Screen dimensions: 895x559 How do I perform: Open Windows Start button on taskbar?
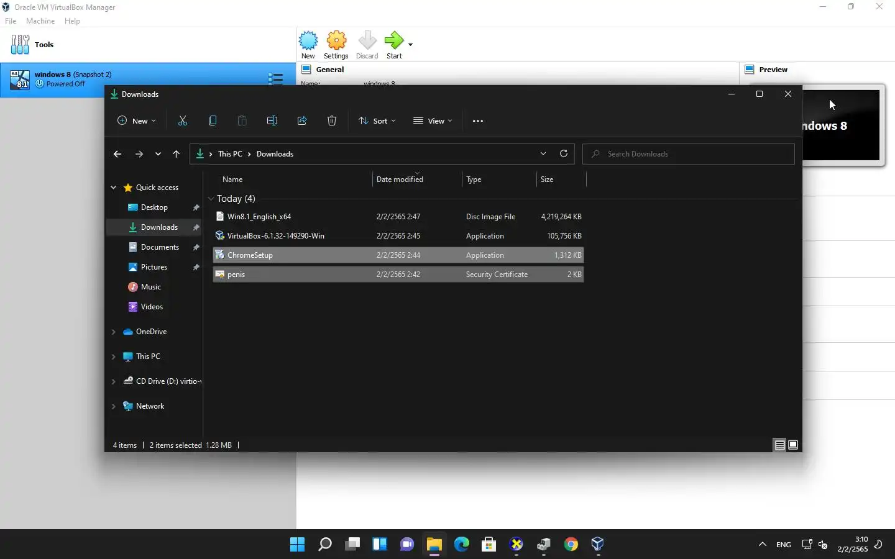298,545
